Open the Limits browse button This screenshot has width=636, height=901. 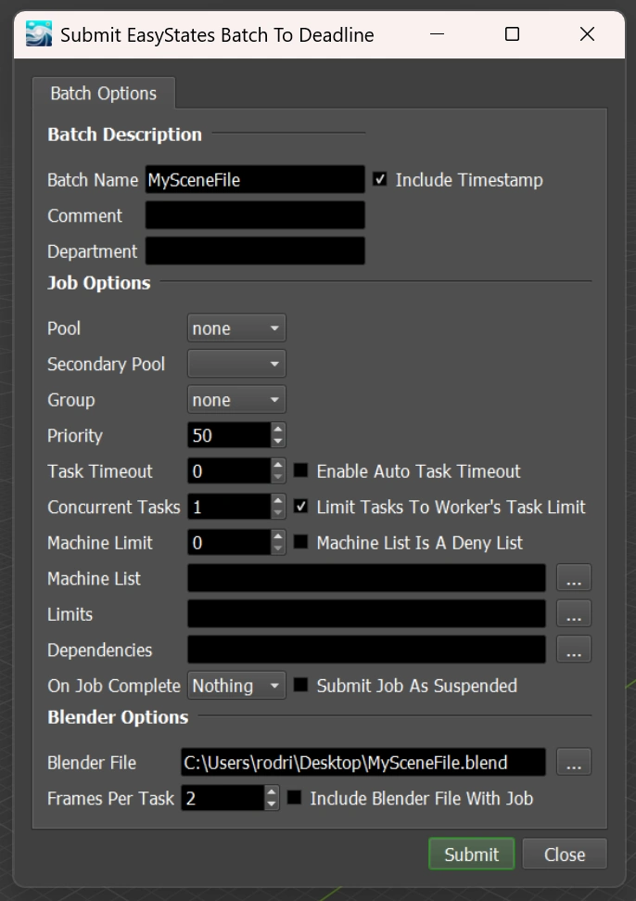(x=573, y=614)
